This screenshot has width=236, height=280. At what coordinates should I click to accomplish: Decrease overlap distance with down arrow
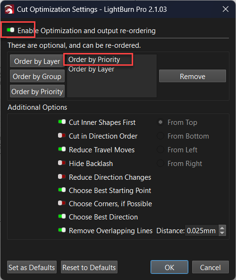(222, 233)
